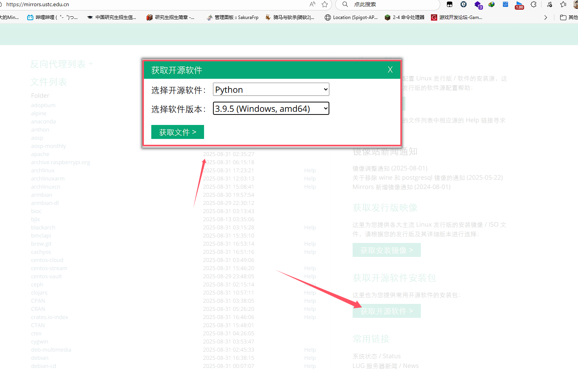Viewport: 578px width, 371px height.
Task: Open the 2-4 命令处理器 bookmark
Action: coord(405,17)
